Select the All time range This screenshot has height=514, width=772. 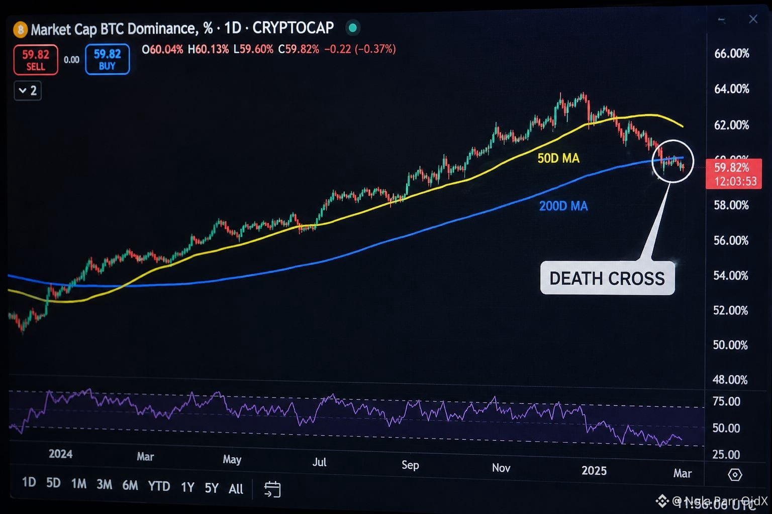click(236, 489)
